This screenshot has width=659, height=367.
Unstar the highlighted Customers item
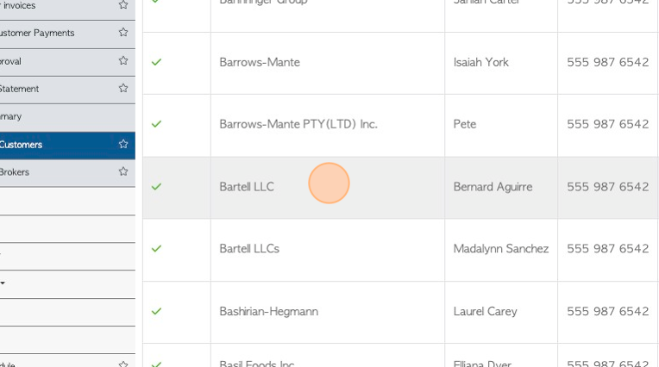click(x=123, y=144)
